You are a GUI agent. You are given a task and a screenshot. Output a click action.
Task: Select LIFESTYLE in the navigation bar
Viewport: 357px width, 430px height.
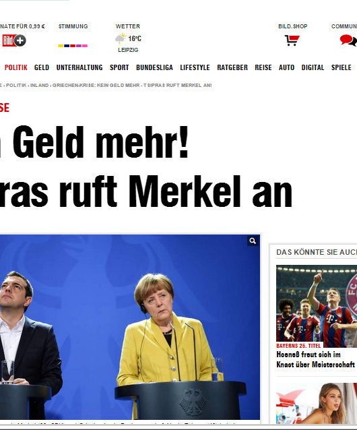point(195,67)
